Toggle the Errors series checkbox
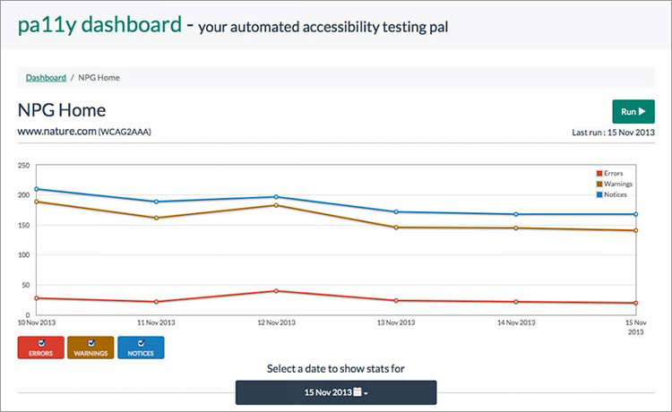Screen dimensions: 672x412 40,342
